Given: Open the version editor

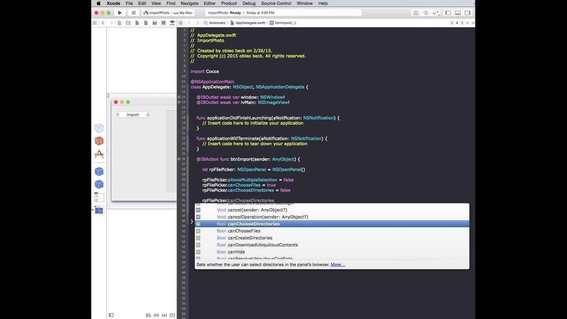Looking at the screenshot, I should (436, 13).
